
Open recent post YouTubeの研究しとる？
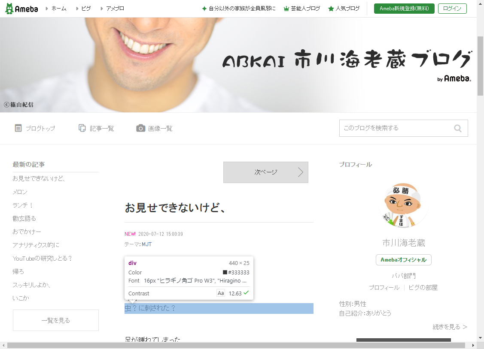(42, 259)
